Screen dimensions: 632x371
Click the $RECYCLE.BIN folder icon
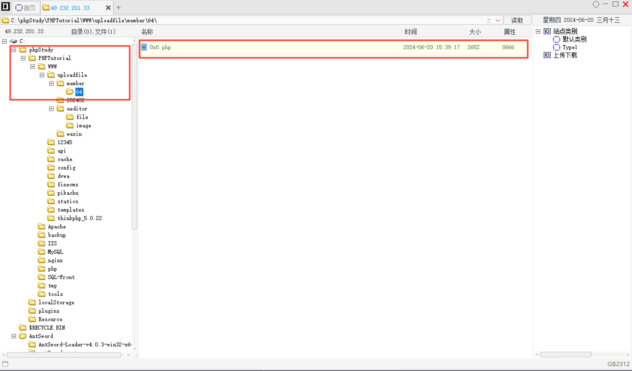point(23,327)
